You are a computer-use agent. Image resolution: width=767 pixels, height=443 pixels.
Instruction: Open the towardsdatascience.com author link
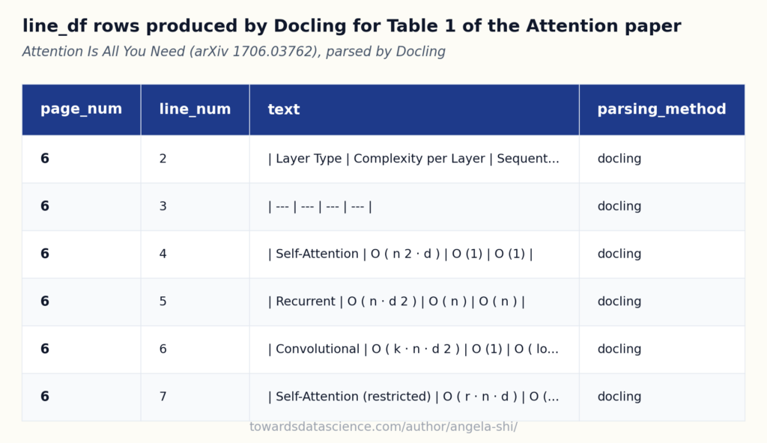(x=383, y=427)
